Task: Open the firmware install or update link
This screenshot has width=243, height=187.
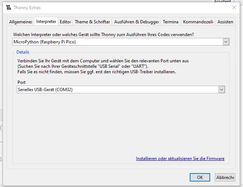Action: (x=180, y=159)
